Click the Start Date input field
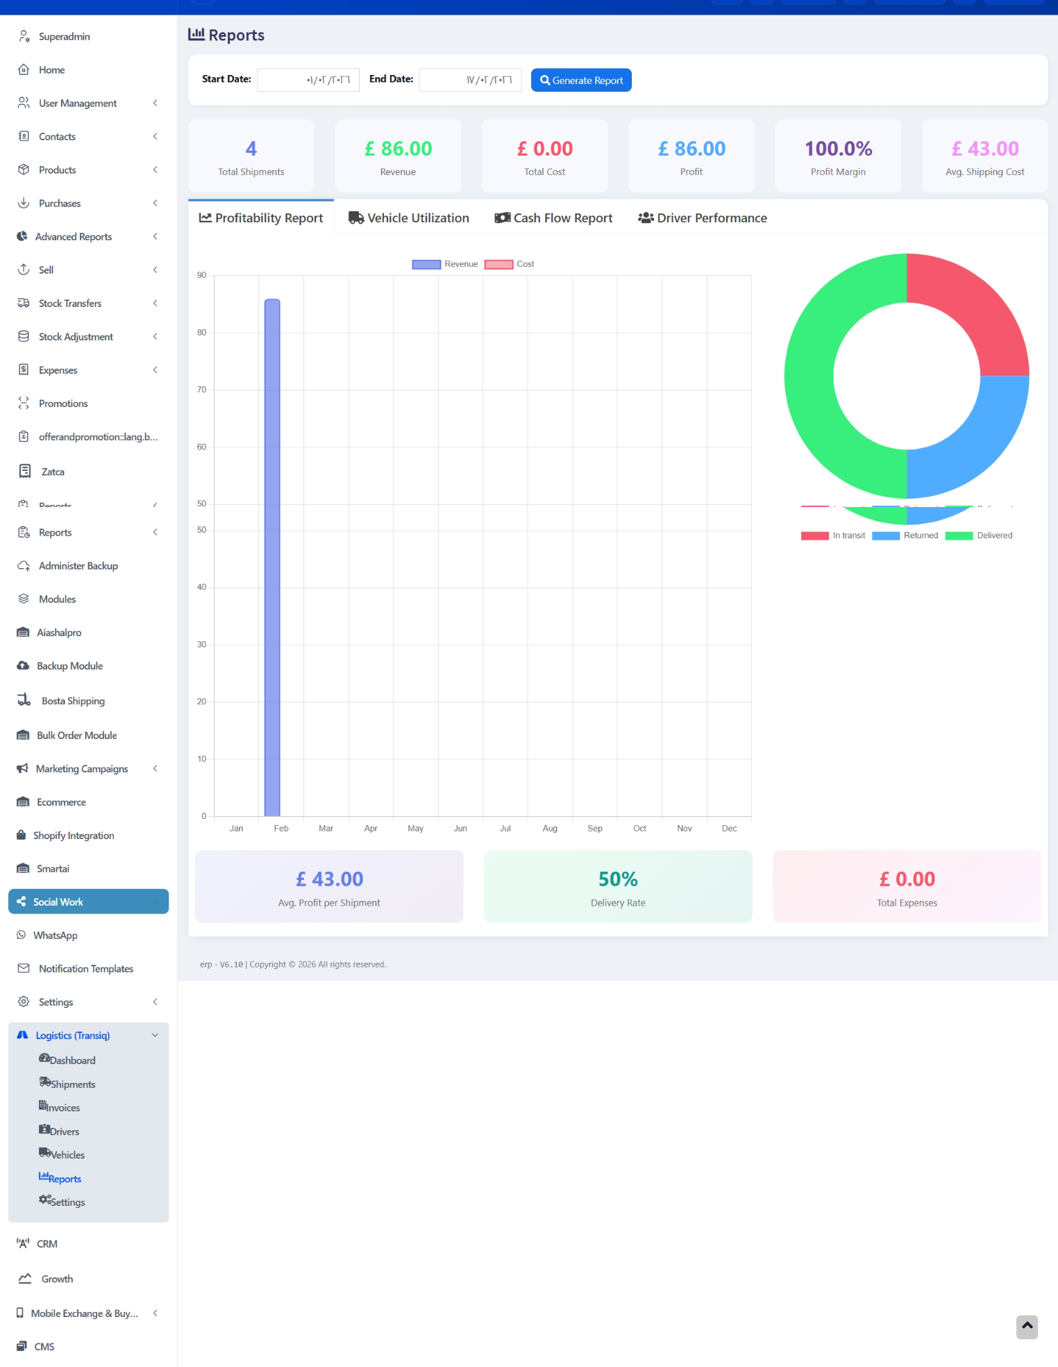The width and height of the screenshot is (1058, 1367). [x=308, y=80]
